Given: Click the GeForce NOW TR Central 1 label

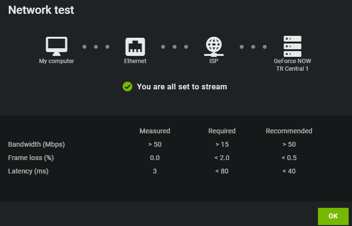Looking at the screenshot, I should click(x=292, y=65).
